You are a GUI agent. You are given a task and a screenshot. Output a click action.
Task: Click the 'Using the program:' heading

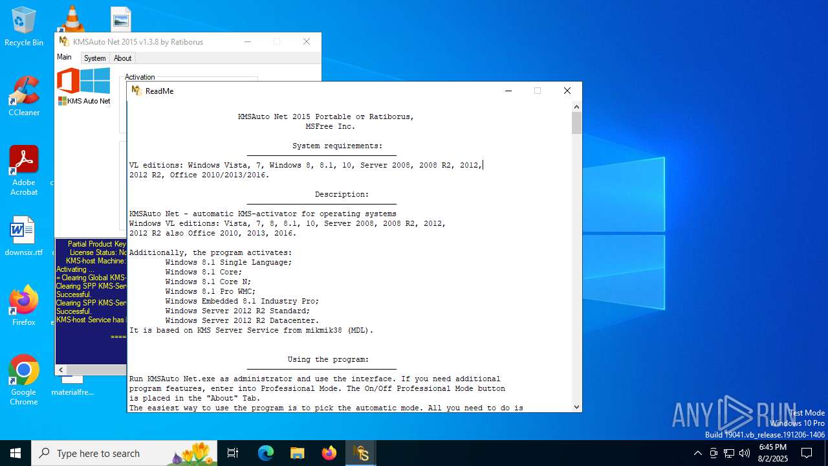328,359
